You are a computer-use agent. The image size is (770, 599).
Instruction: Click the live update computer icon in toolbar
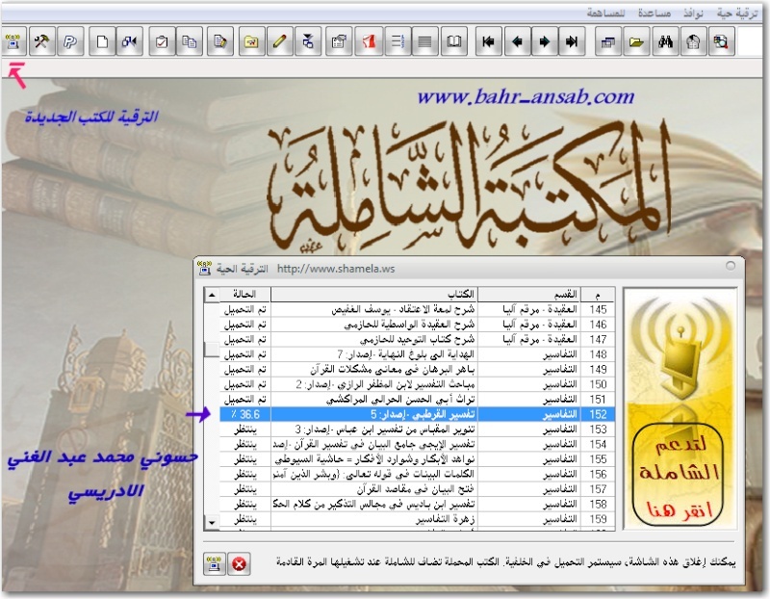[x=13, y=41]
